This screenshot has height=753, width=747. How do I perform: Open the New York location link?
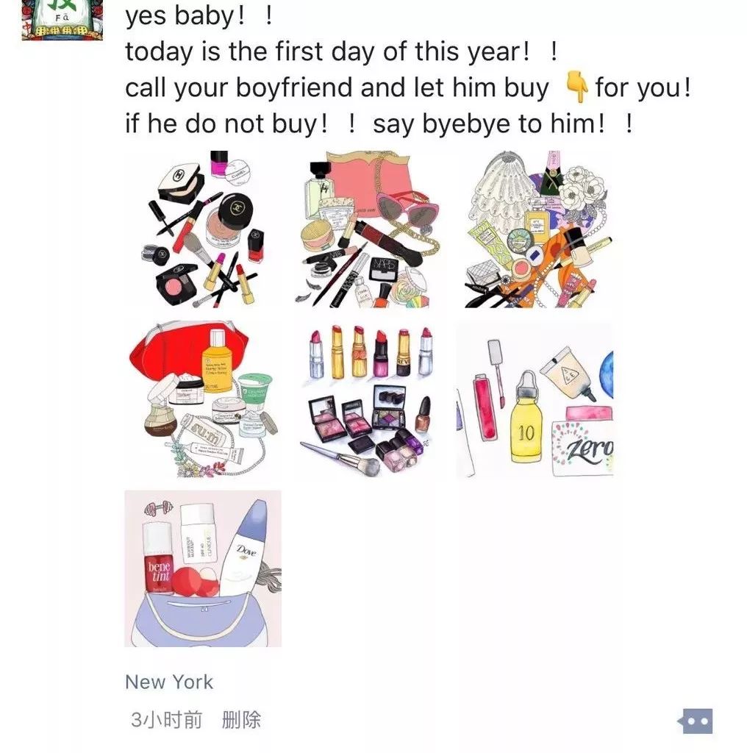(x=169, y=682)
